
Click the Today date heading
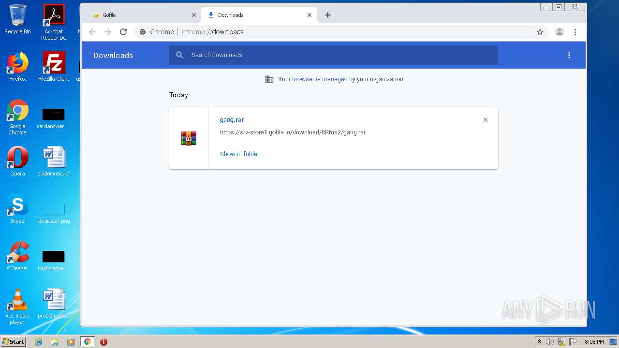pos(178,95)
